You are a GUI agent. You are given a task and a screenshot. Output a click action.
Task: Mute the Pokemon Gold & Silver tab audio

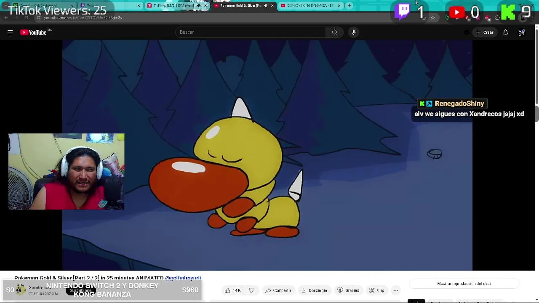coord(265,5)
